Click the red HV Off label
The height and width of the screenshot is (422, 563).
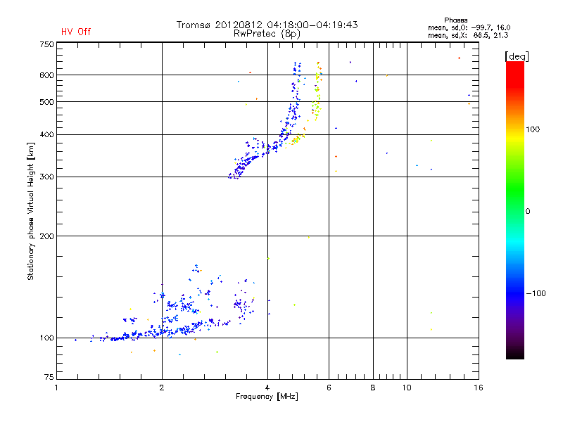pos(76,32)
